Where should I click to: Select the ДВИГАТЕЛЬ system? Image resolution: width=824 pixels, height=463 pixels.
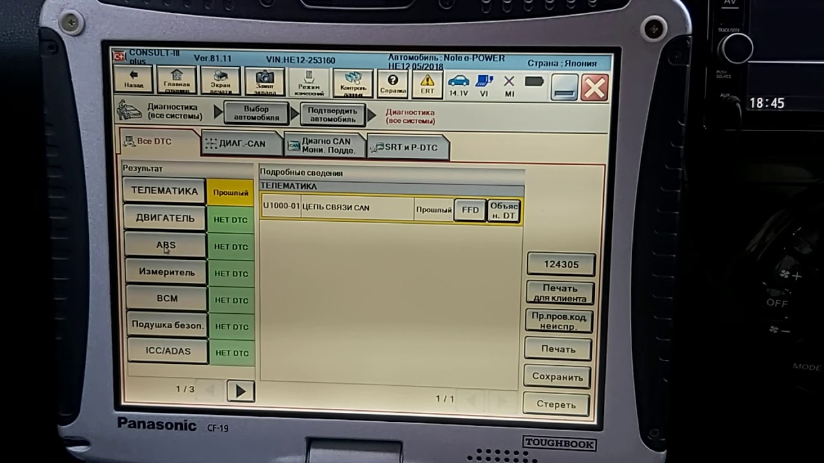click(165, 219)
